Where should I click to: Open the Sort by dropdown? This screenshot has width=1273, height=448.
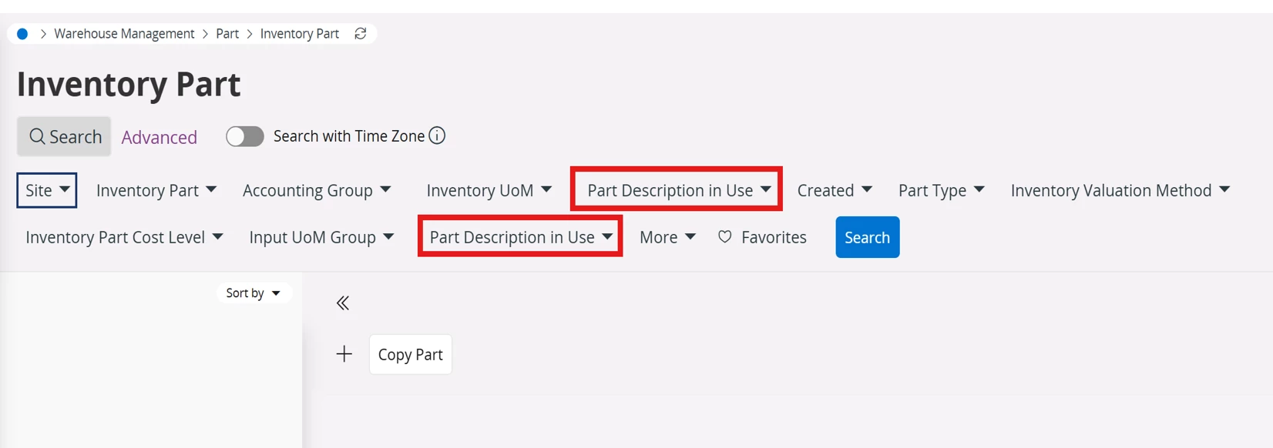(x=254, y=293)
